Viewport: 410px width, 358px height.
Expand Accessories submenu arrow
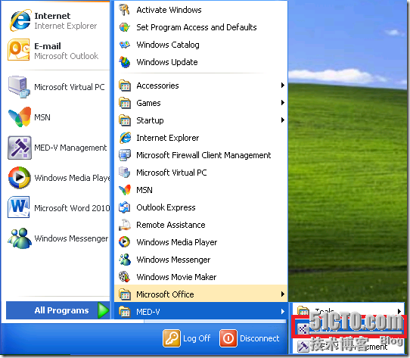click(282, 86)
